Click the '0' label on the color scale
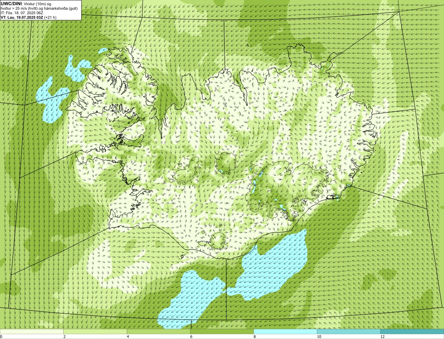Screen dimensions: 444x339 point(1,337)
